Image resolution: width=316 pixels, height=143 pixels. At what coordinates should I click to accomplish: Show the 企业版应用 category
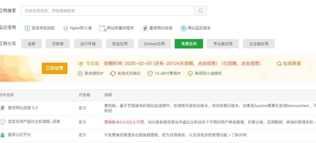tap(259, 44)
